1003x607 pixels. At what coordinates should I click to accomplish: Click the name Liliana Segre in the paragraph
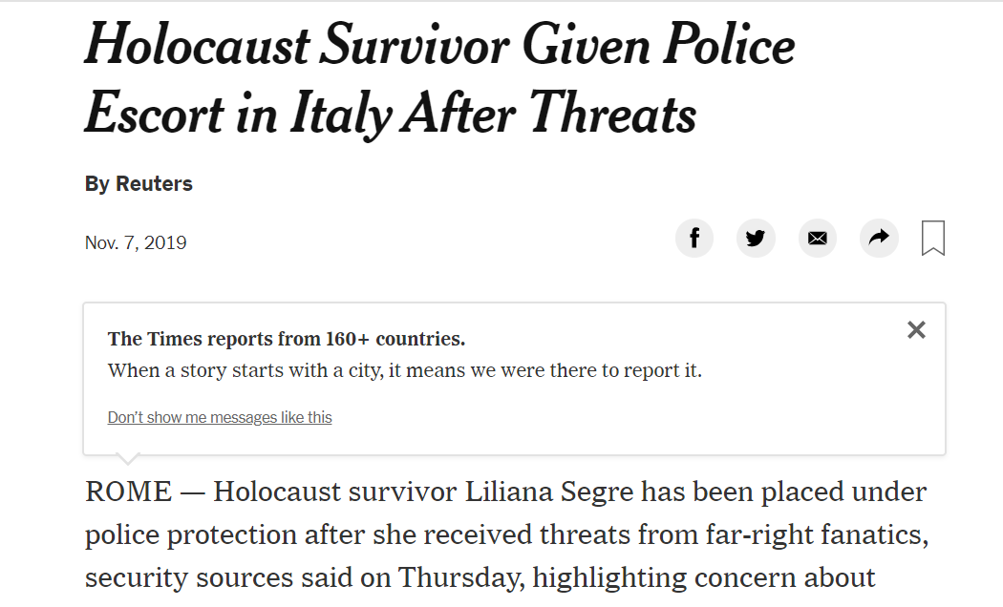pos(549,492)
